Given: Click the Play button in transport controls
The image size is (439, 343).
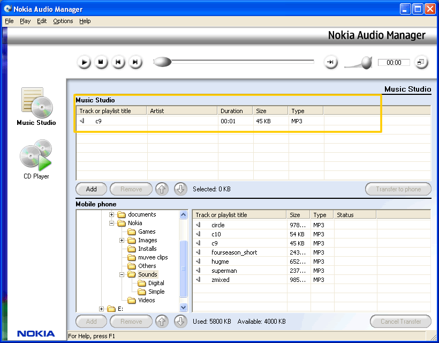Looking at the screenshot, I should pos(84,62).
